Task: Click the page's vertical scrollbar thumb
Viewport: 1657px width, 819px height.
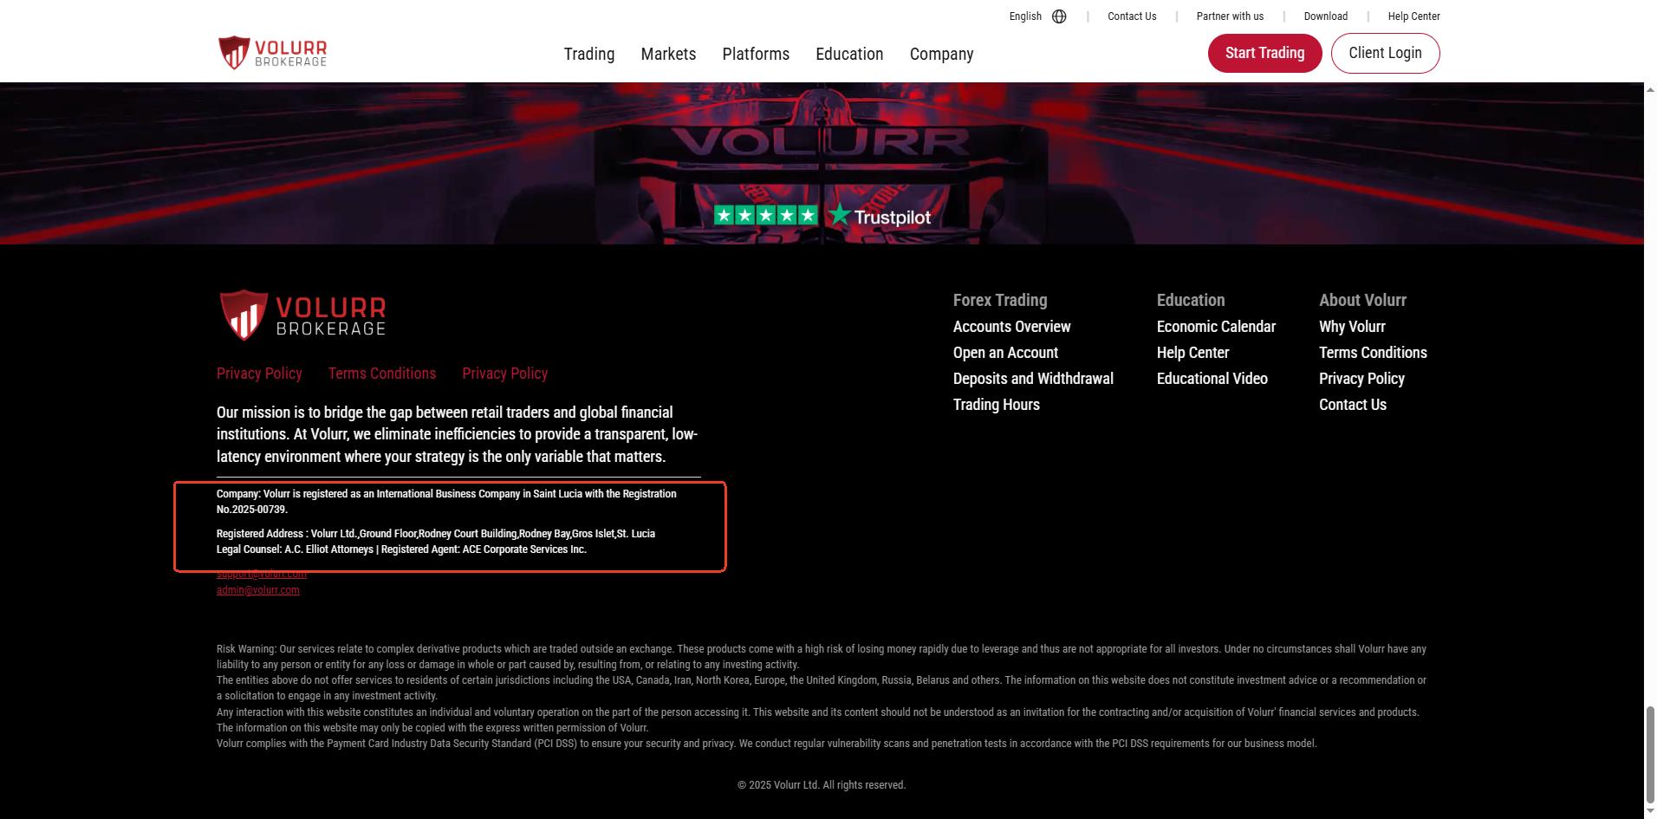Action: coord(1649,754)
